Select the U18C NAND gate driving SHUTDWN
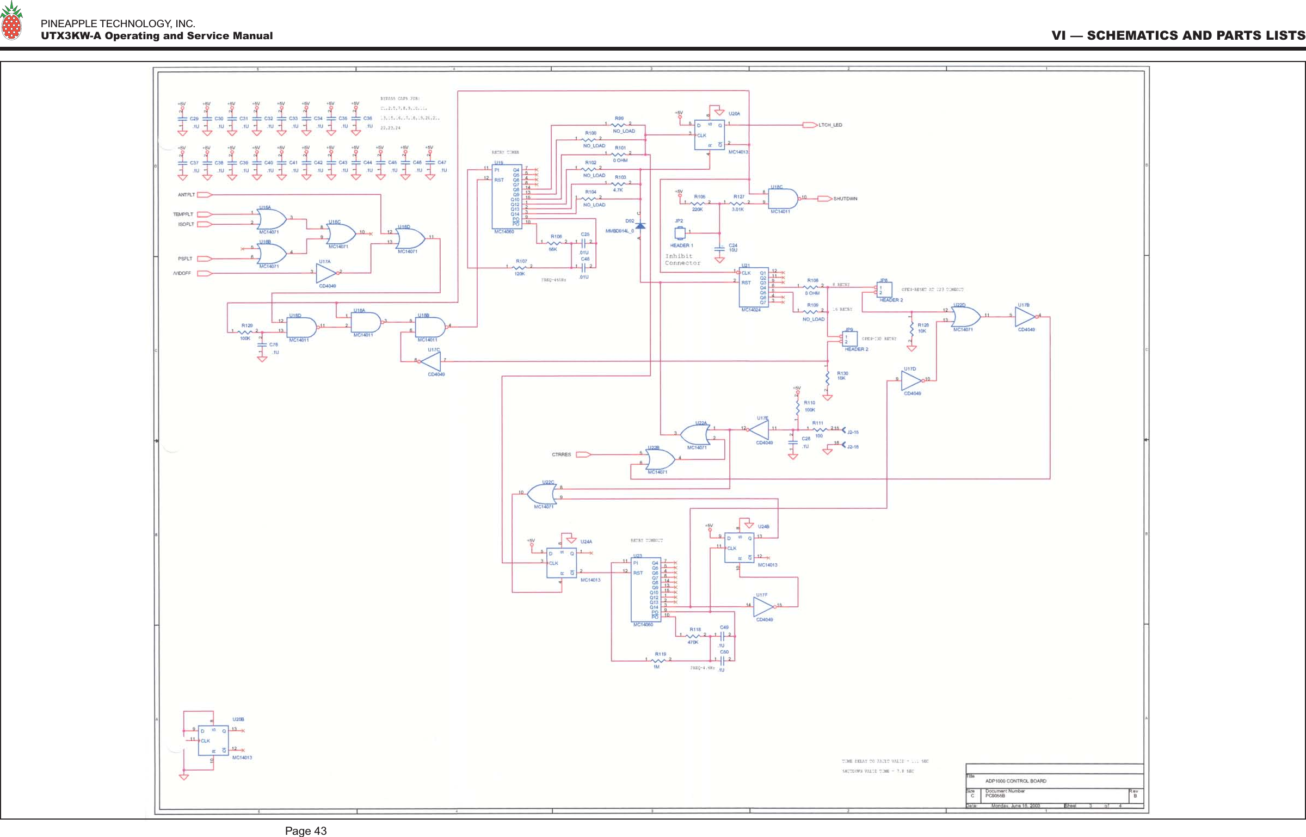 (784, 199)
